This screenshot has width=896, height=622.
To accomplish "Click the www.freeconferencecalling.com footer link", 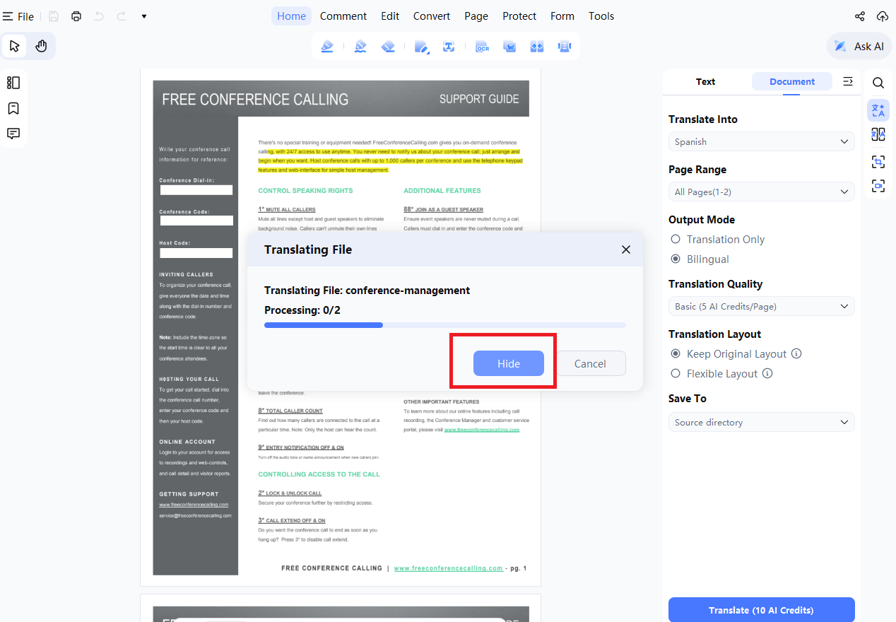I will [x=449, y=568].
